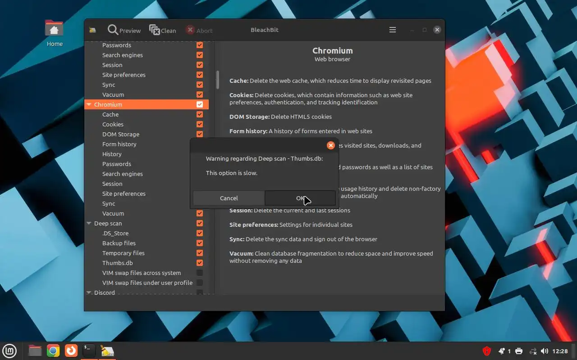Open the clock showing 12:28
577x360 pixels.
(560, 351)
